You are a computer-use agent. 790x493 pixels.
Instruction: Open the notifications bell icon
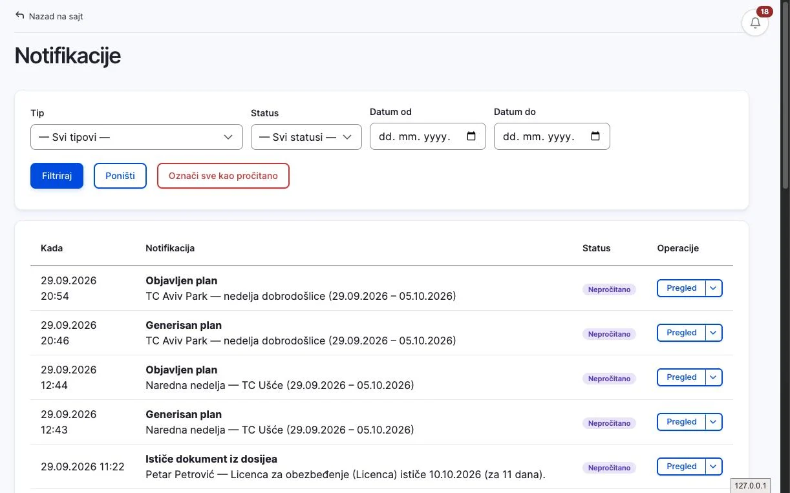point(754,23)
